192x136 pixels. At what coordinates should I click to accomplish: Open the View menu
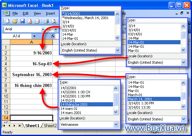[x=37, y=13]
